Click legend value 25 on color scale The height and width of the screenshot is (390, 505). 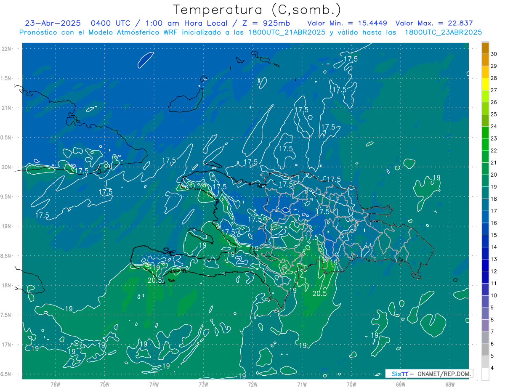(494, 114)
